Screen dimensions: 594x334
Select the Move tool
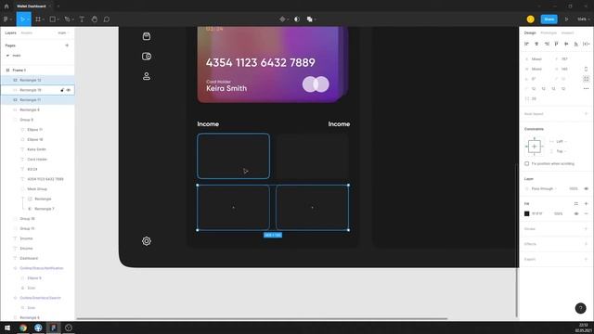point(22,19)
